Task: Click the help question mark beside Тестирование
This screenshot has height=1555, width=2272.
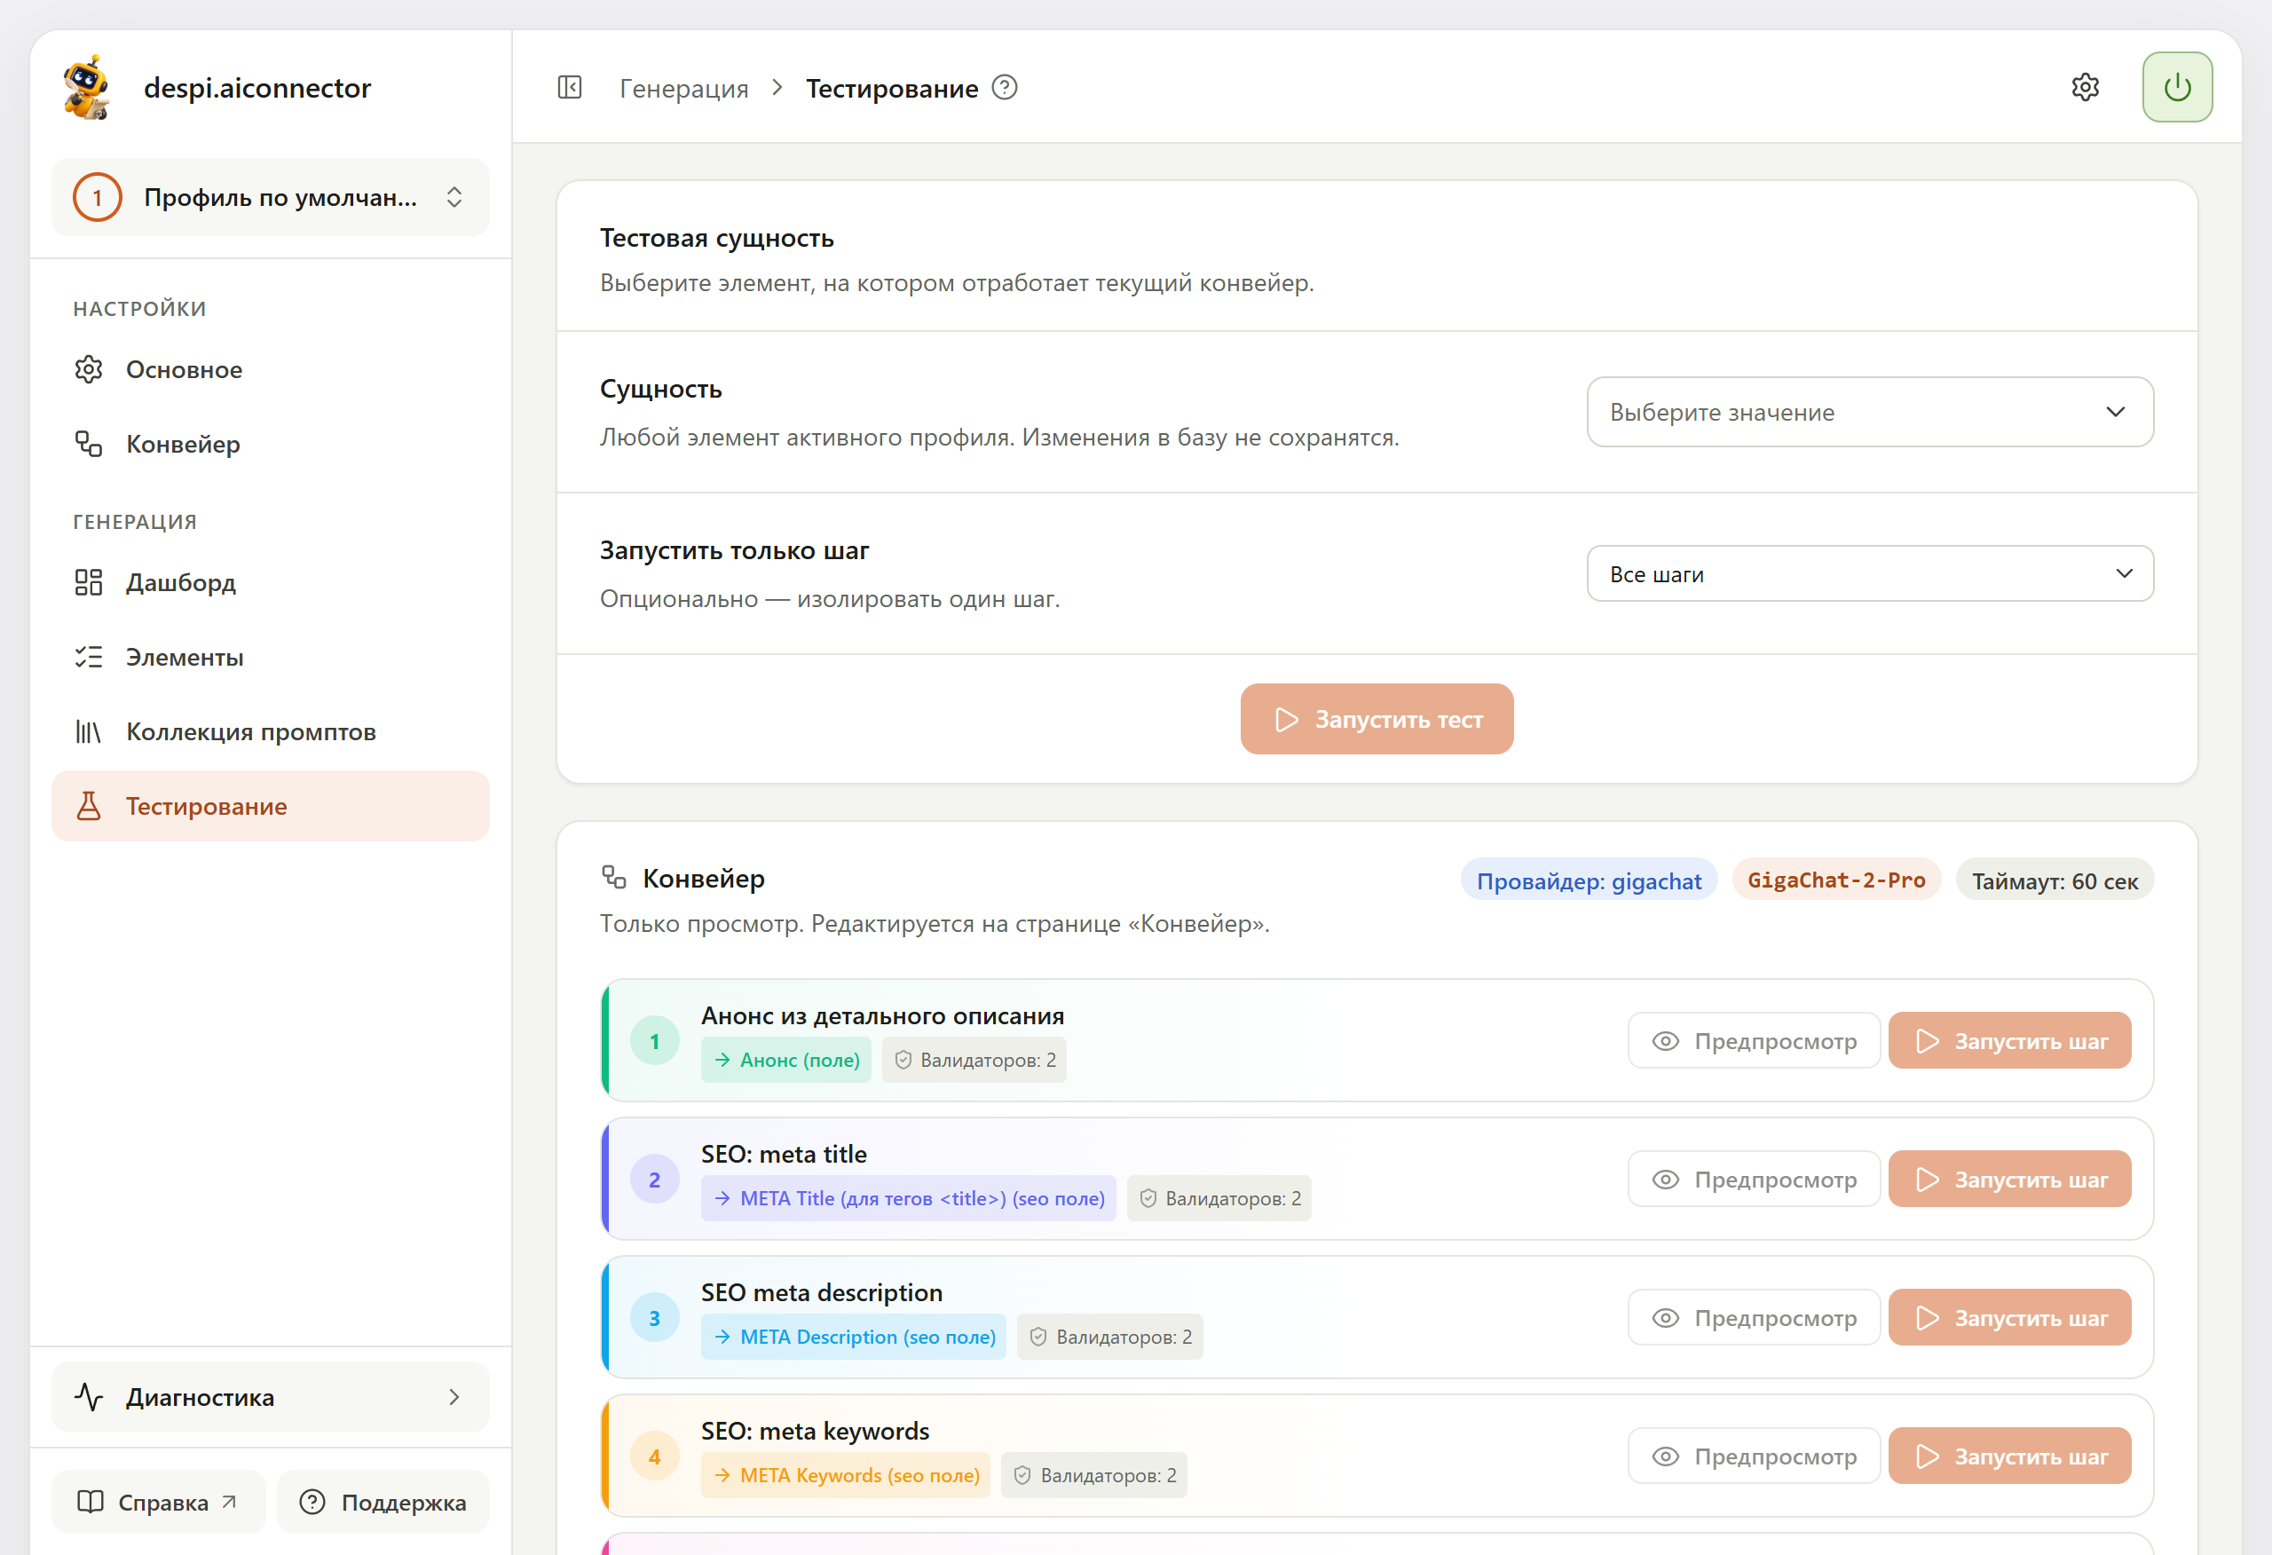Action: 1004,88
